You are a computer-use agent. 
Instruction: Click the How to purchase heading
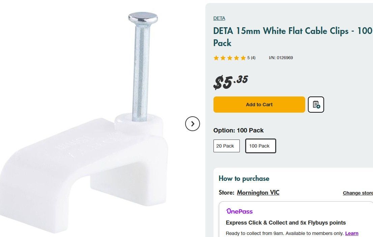[x=244, y=179]
